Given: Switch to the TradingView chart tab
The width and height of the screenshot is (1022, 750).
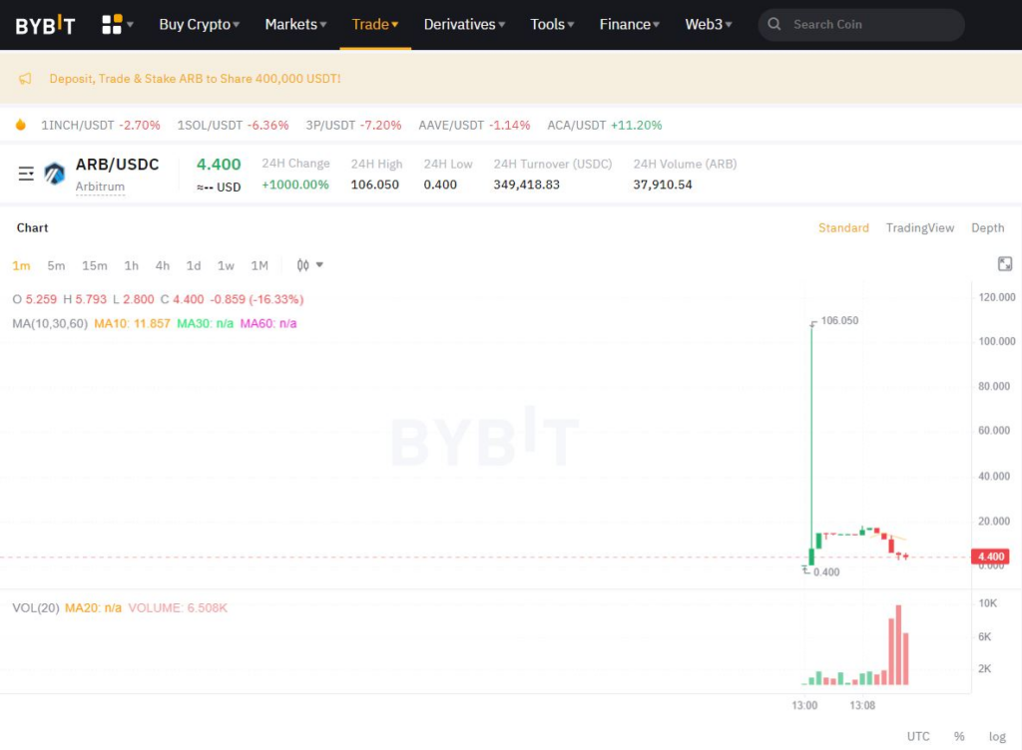Looking at the screenshot, I should 919,228.
